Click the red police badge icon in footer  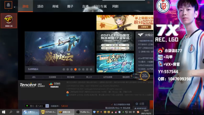68,92
